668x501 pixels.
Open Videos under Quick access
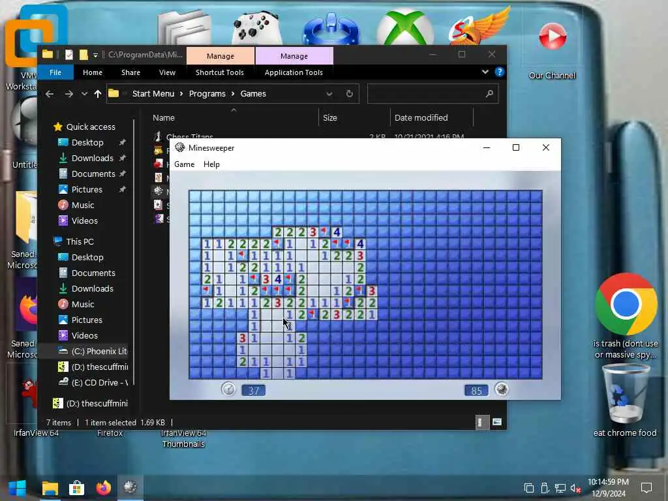[84, 221]
